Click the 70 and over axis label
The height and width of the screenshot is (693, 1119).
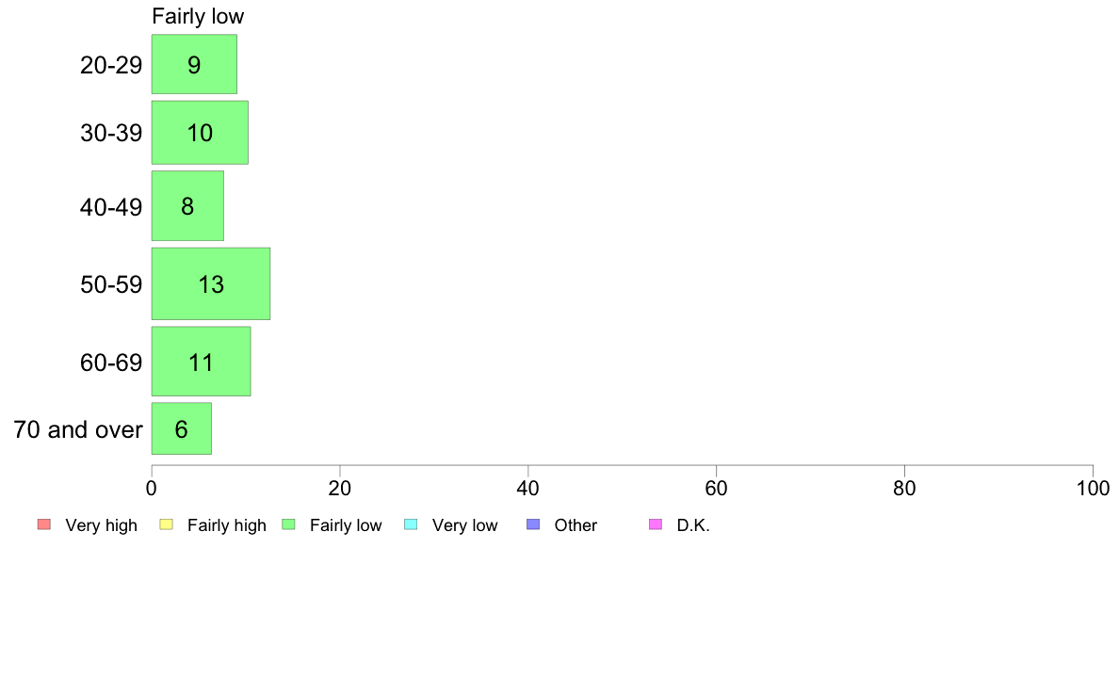pos(78,429)
